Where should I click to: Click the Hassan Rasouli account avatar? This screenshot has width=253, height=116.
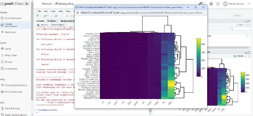click(225, 4)
